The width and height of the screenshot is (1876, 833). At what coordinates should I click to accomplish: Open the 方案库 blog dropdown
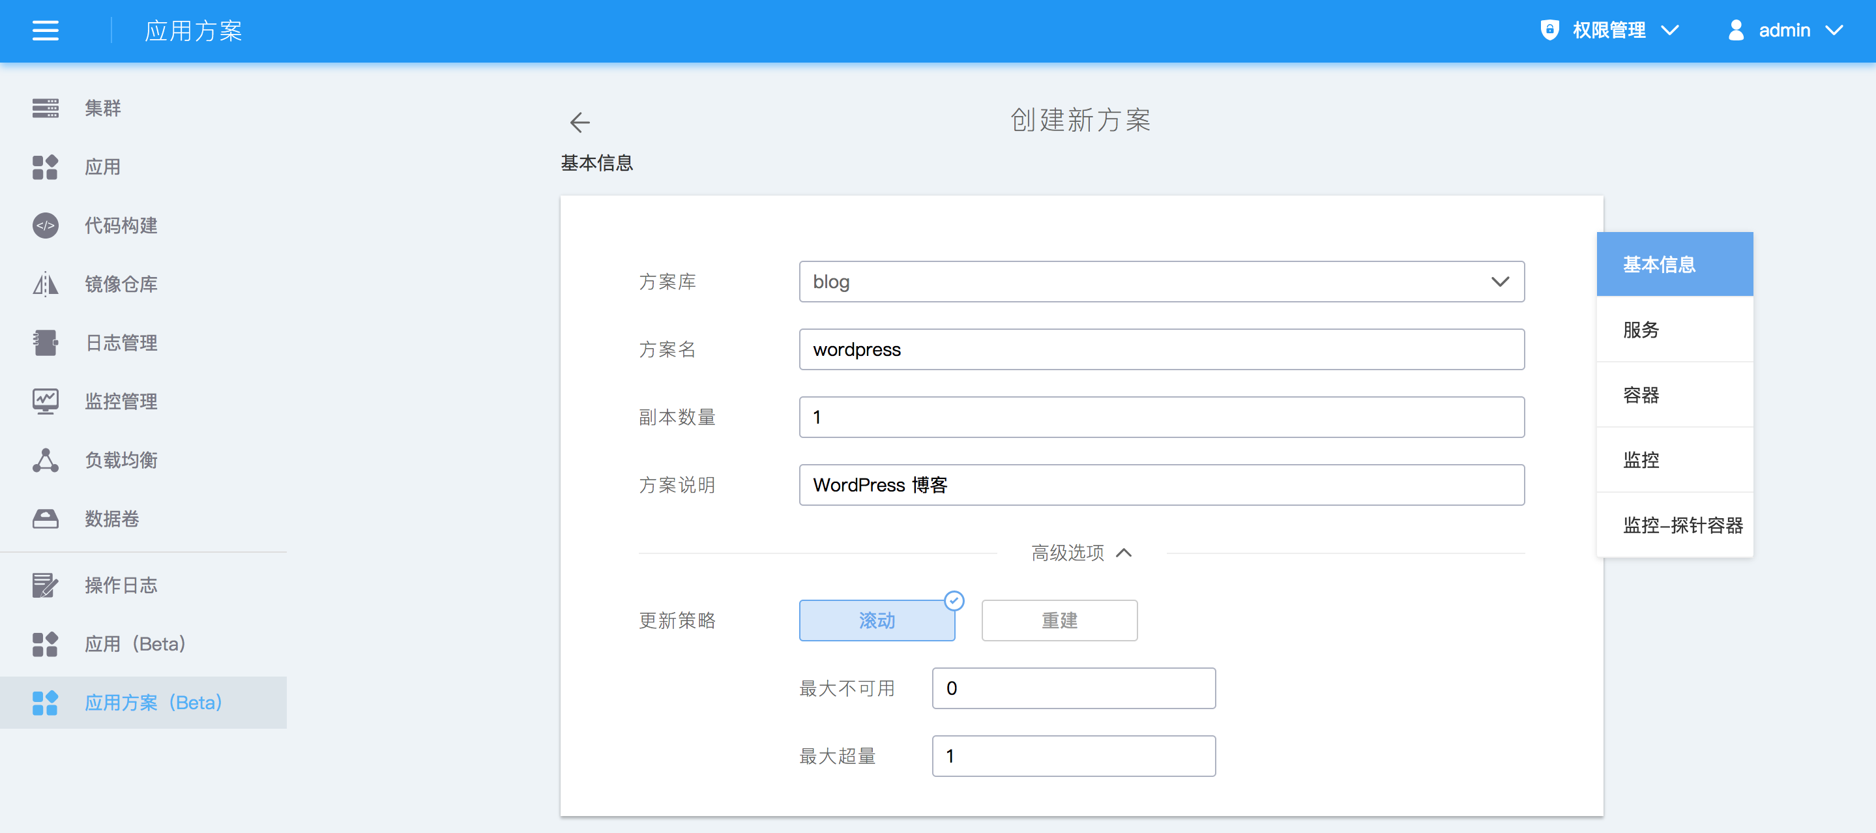1161,282
